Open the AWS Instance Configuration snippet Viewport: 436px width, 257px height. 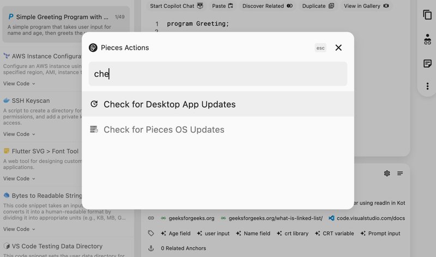(x=46, y=56)
